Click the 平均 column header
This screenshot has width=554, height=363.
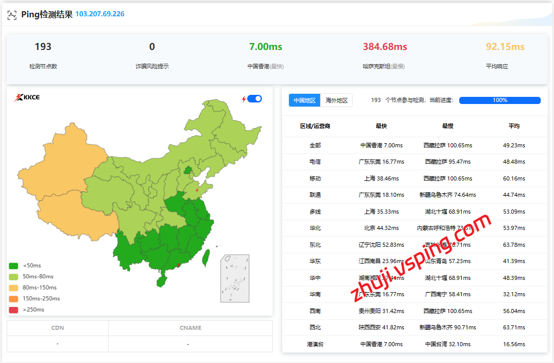[x=514, y=126]
